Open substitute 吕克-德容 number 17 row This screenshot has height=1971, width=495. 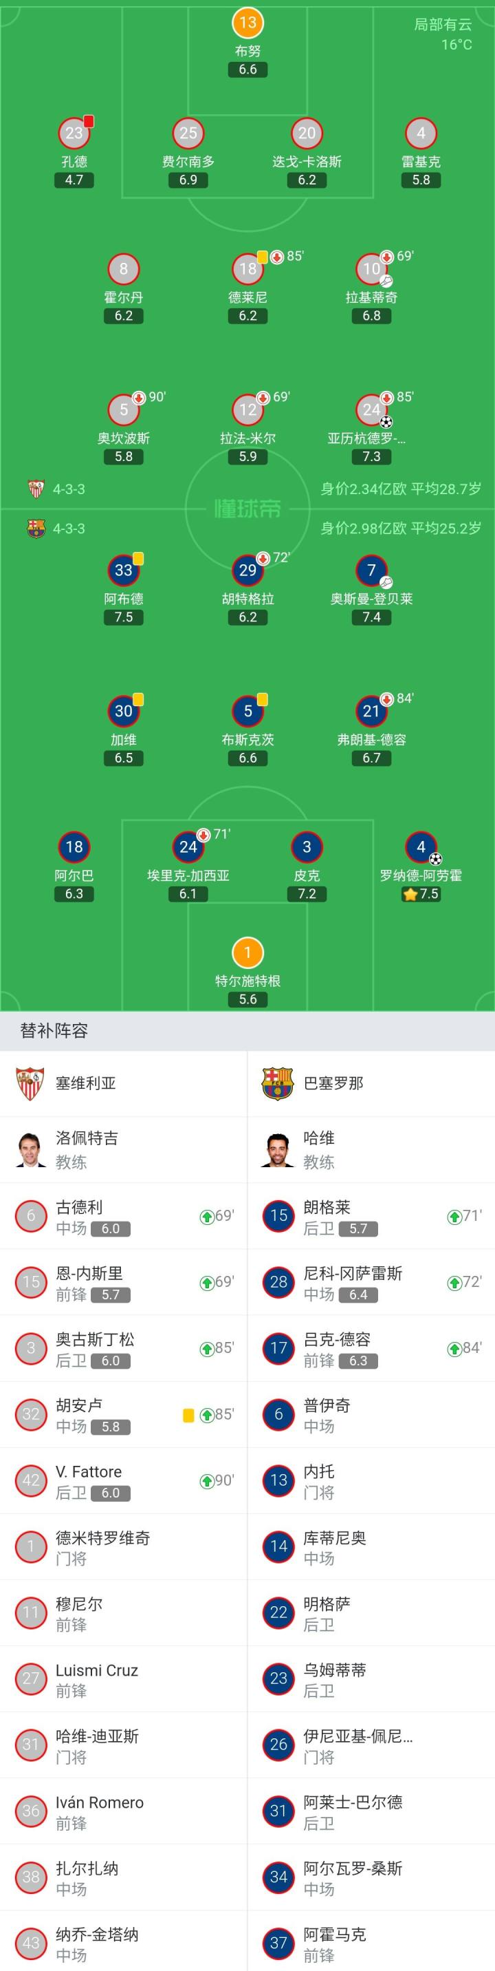pos(371,1348)
